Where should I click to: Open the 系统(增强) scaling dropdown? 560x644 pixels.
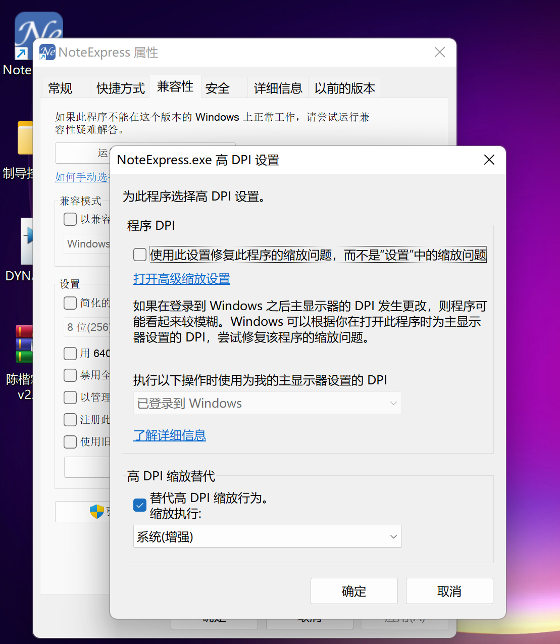coord(268,536)
